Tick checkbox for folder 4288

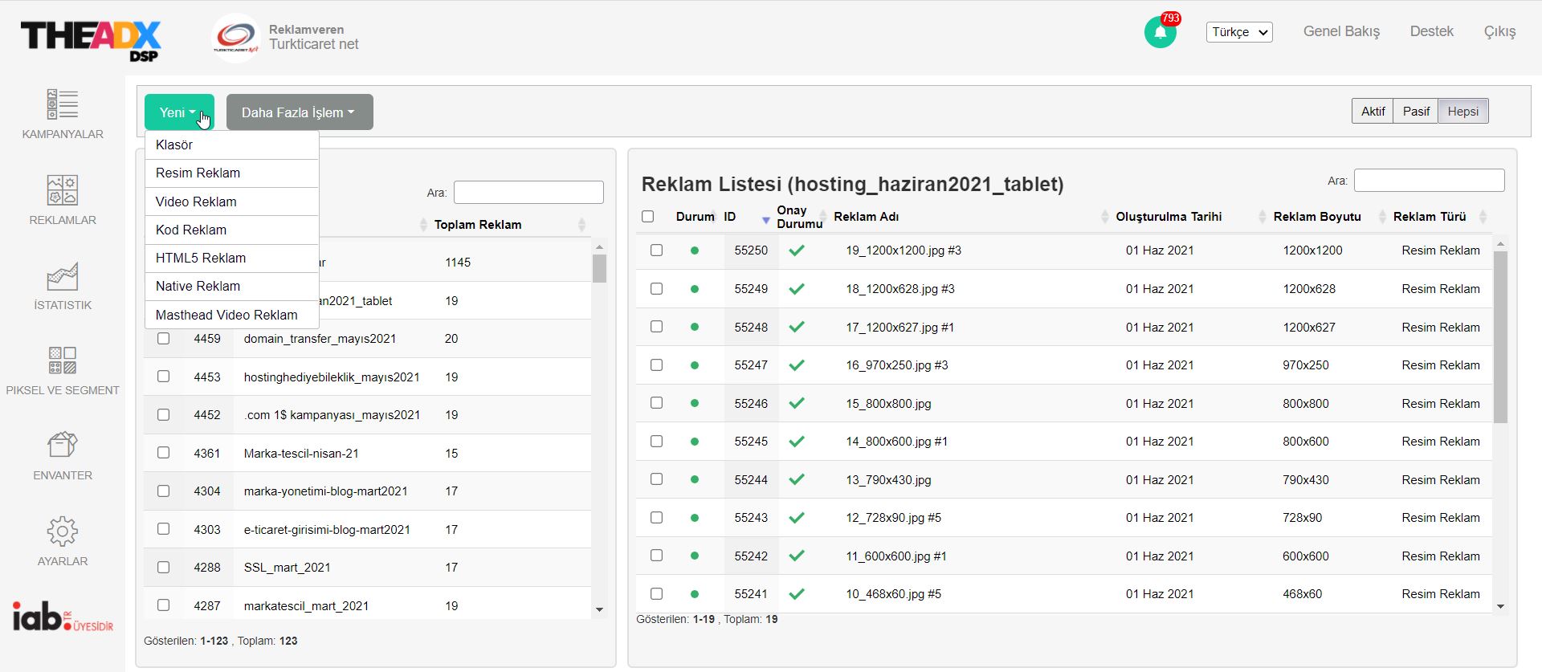pos(164,568)
